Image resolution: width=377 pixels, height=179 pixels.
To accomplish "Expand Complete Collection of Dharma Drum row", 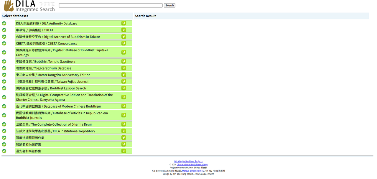I will [124, 124].
